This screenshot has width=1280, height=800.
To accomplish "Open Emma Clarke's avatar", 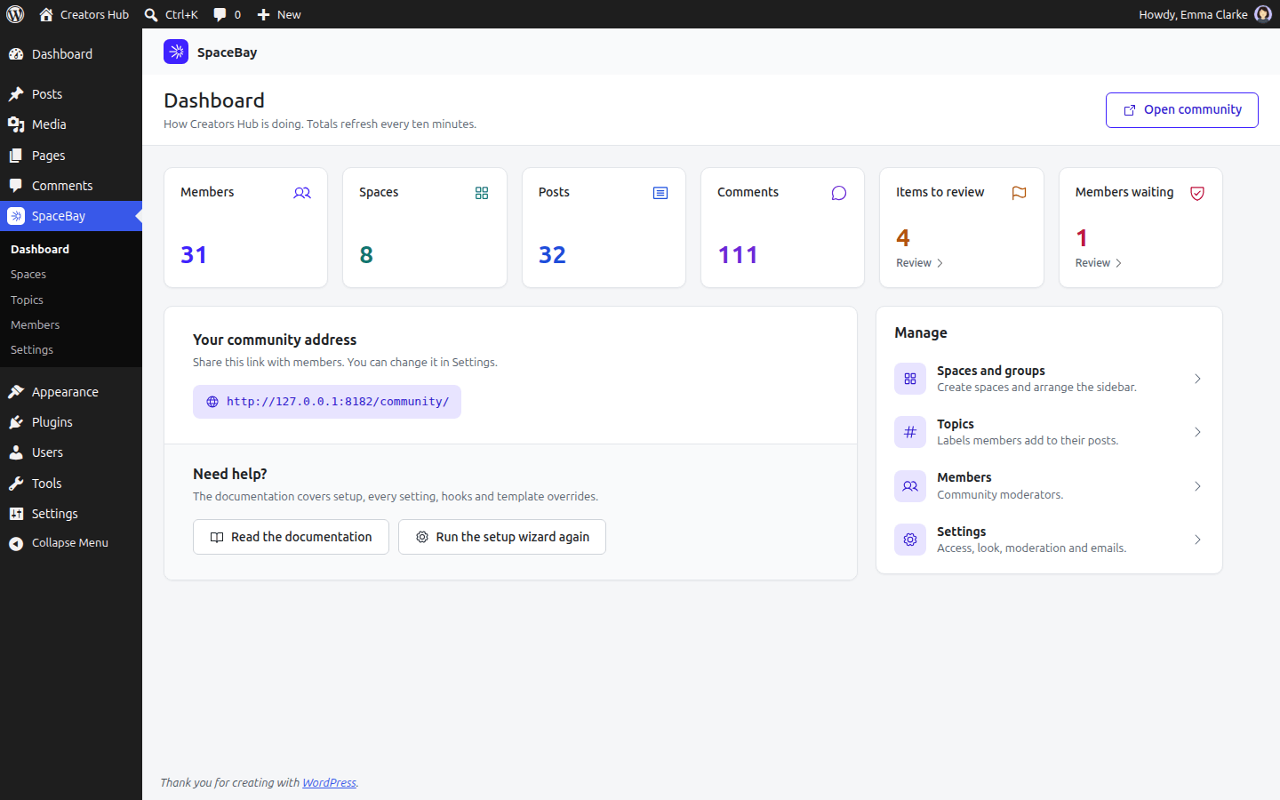I will tap(1262, 14).
